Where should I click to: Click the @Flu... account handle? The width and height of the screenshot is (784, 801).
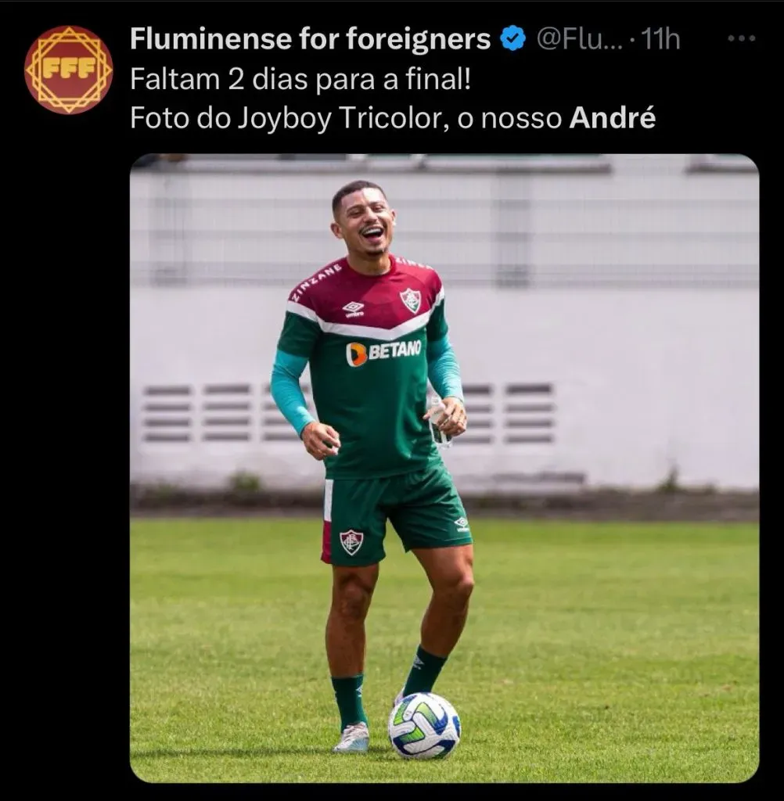tap(579, 39)
